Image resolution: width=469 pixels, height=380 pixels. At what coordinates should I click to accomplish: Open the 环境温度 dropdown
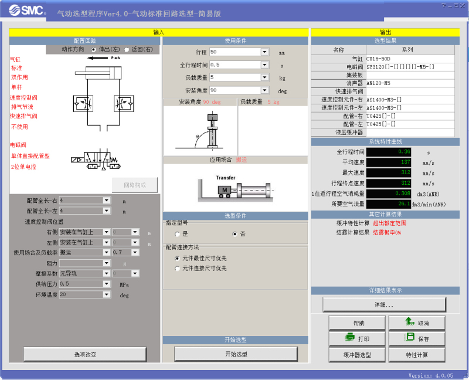(x=107, y=295)
